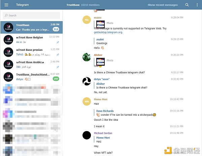Click the Telegram title in header
Viewport: 202px width, 156px height.
coord(22,5)
